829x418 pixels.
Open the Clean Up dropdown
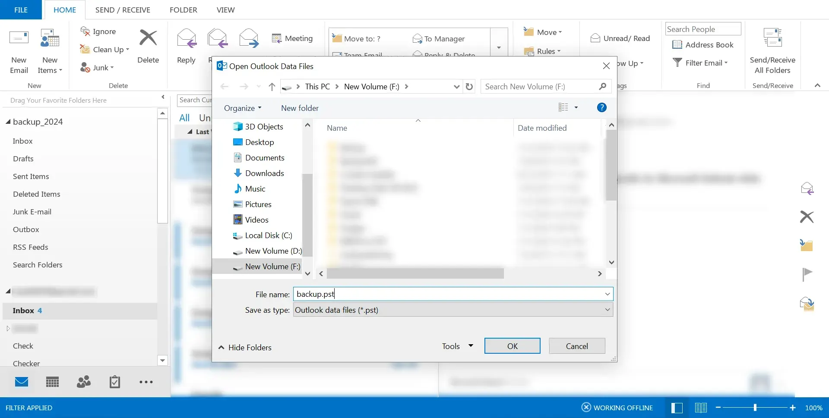[x=104, y=50]
